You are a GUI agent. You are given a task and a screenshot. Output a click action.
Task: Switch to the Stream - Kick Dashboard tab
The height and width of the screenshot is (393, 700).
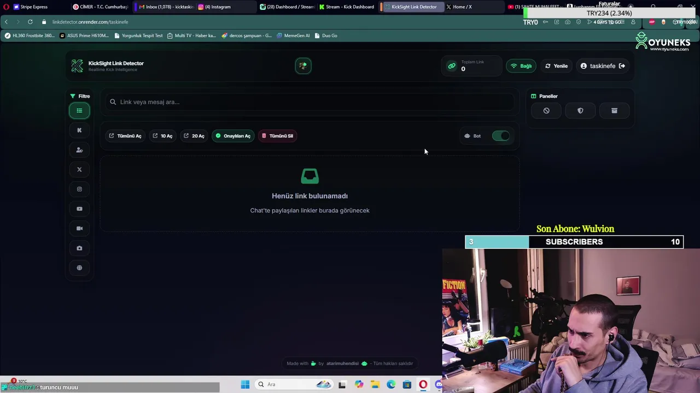(x=347, y=7)
